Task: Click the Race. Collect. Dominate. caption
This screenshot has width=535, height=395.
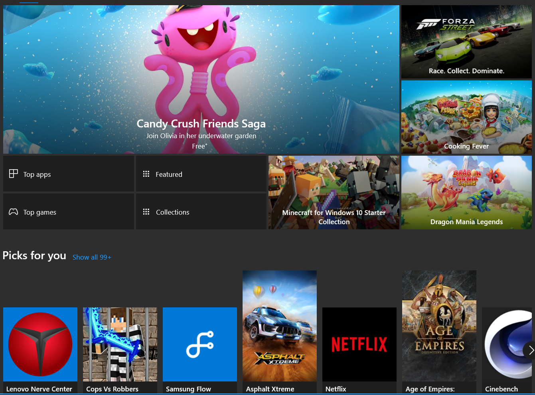Action: click(x=466, y=71)
